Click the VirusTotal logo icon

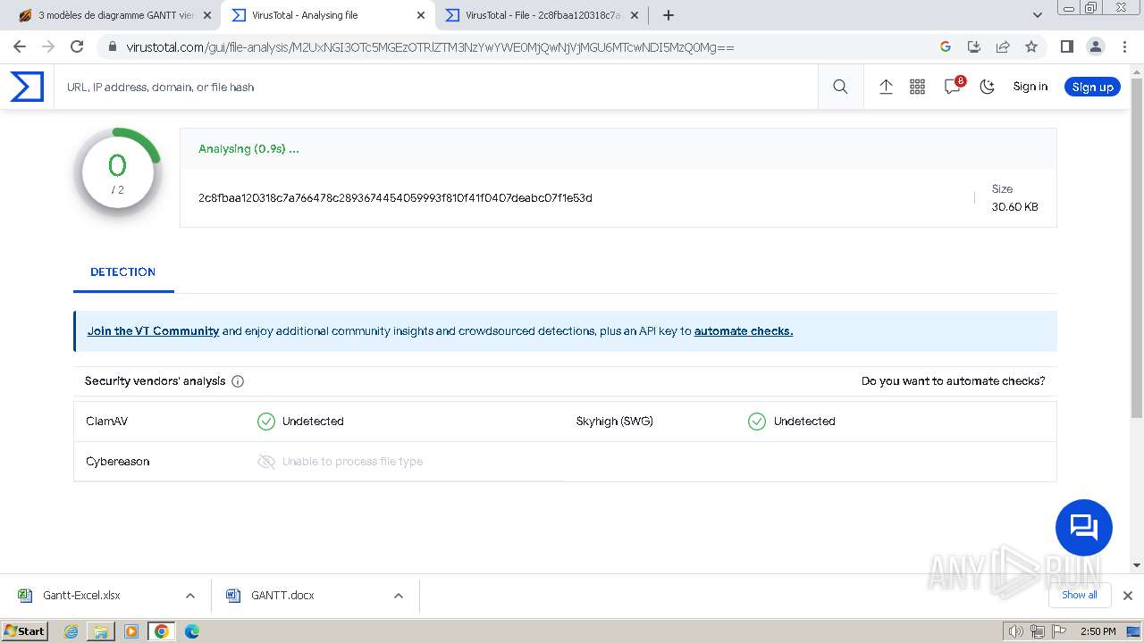pos(27,87)
